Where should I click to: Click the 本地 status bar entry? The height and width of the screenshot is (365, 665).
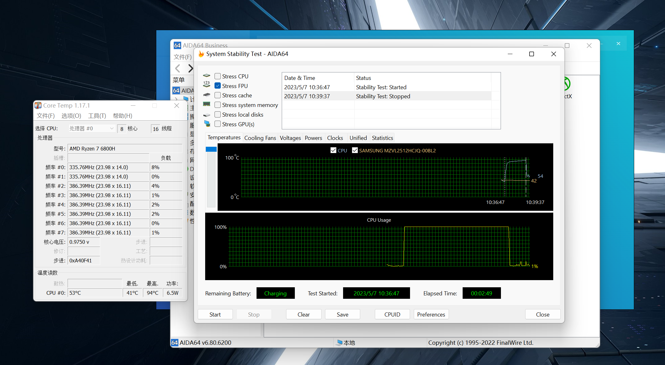[x=349, y=343]
